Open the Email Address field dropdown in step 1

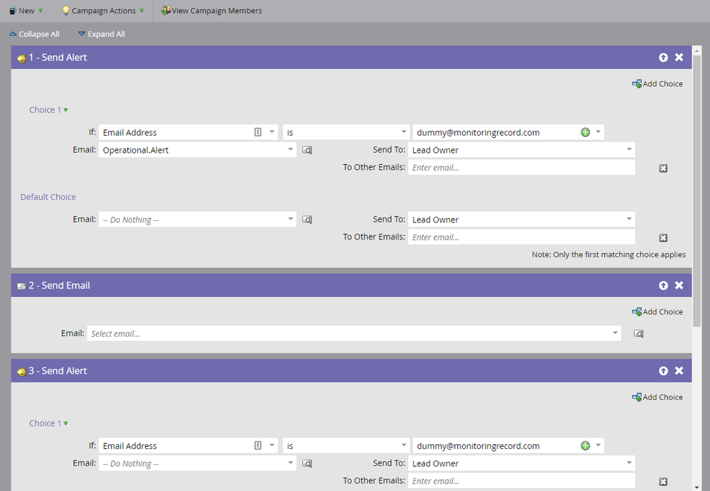click(272, 132)
